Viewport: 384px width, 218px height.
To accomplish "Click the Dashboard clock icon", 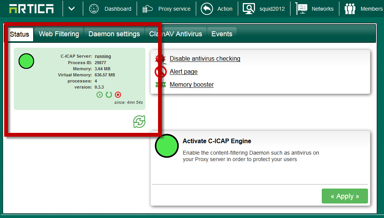I will 94,9.
